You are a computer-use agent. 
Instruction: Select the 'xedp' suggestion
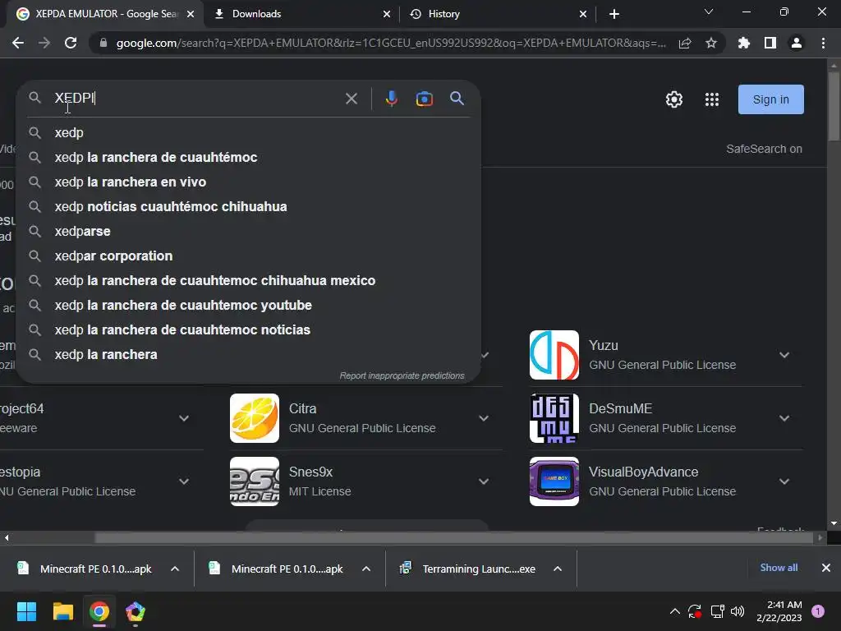coord(248,132)
